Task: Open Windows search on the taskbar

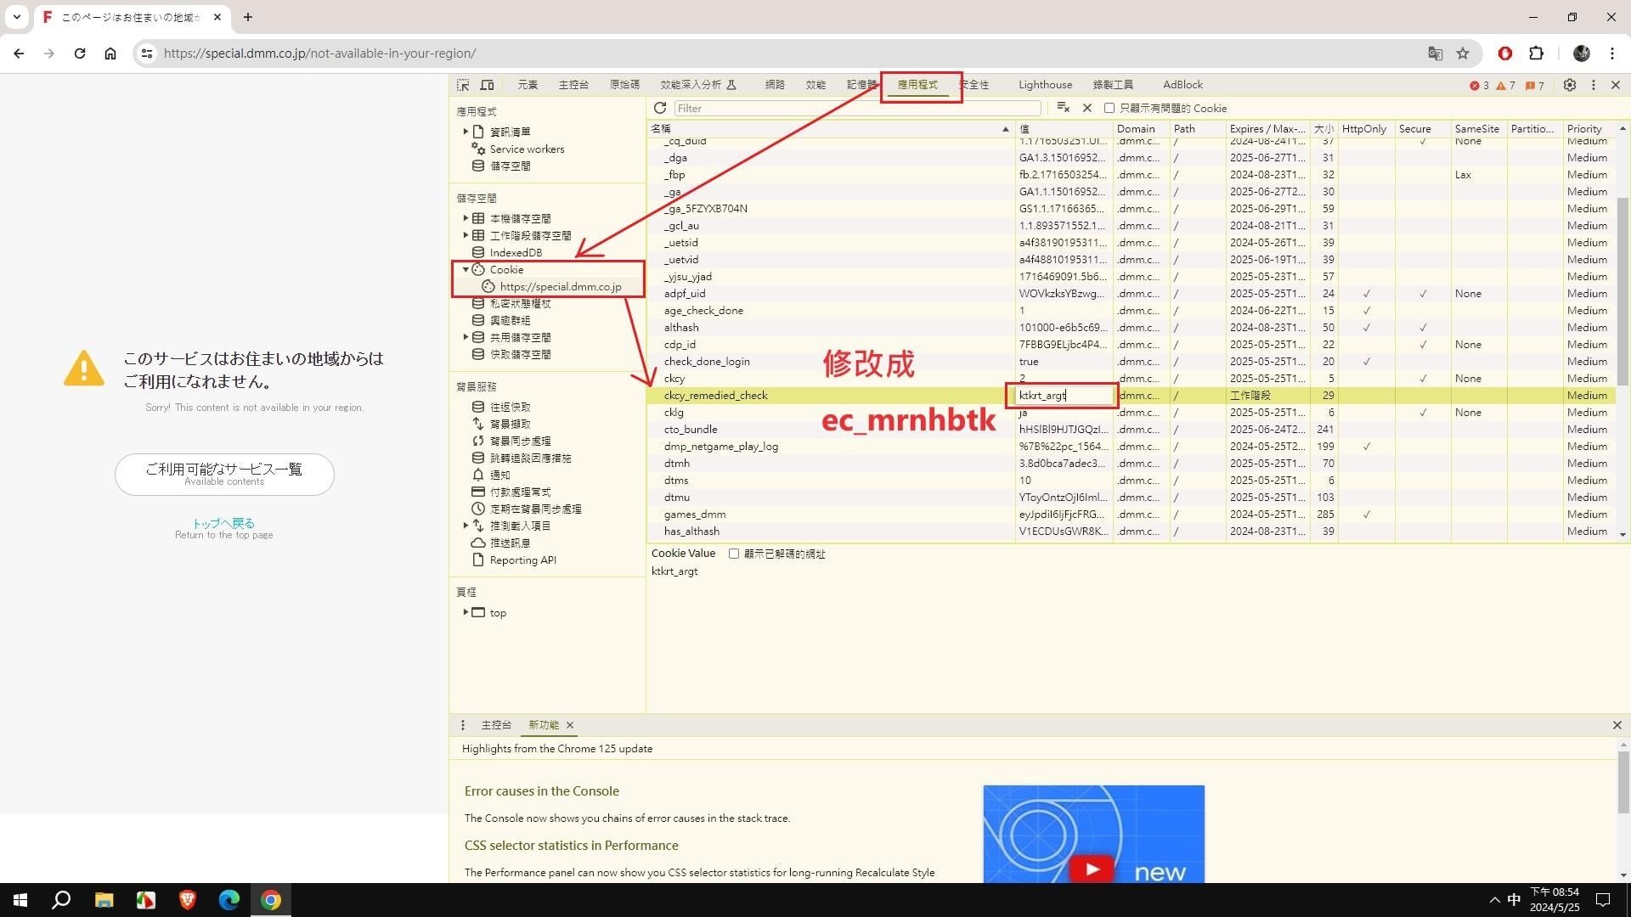Action: [61, 900]
